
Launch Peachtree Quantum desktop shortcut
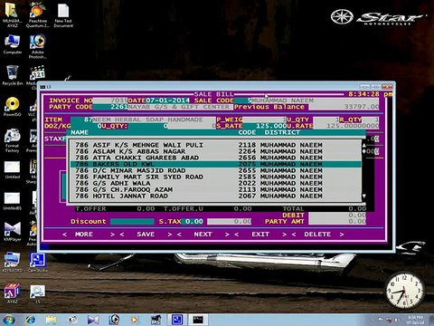tap(37, 14)
